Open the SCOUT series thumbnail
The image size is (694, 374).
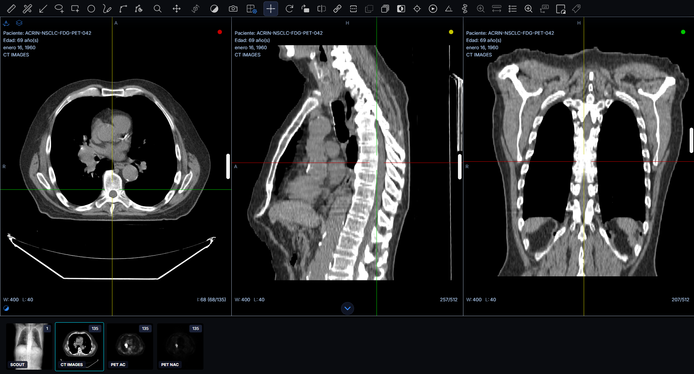click(29, 346)
